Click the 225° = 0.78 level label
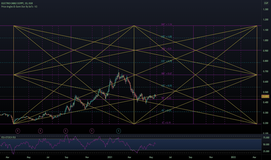The image size is (271, 160). coord(166,61)
